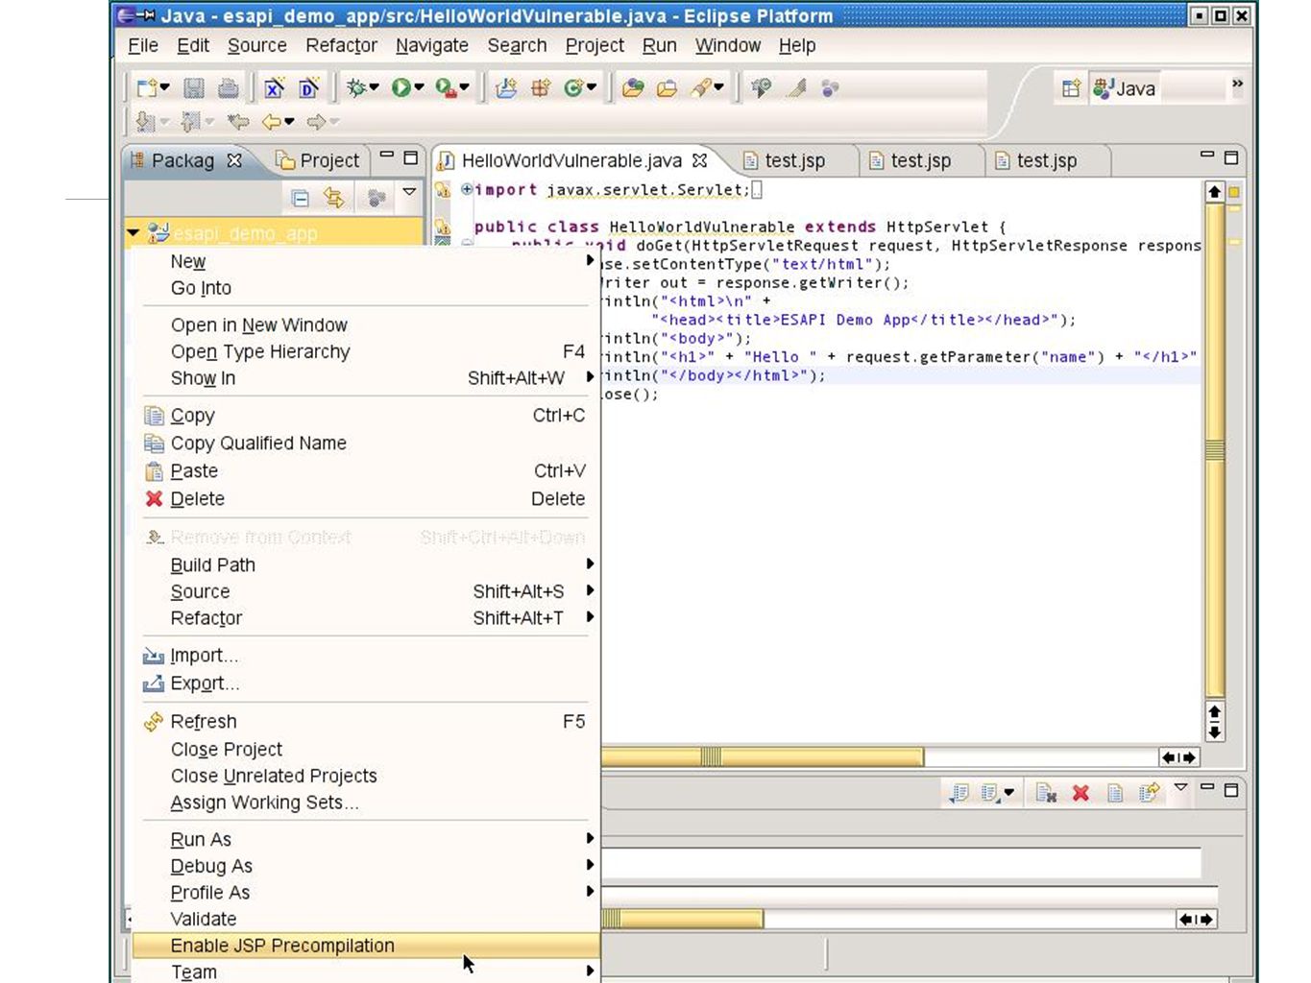This screenshot has height=983, width=1311.
Task: Show the hidden perspectives chevron next to Java
Action: coord(1237,84)
